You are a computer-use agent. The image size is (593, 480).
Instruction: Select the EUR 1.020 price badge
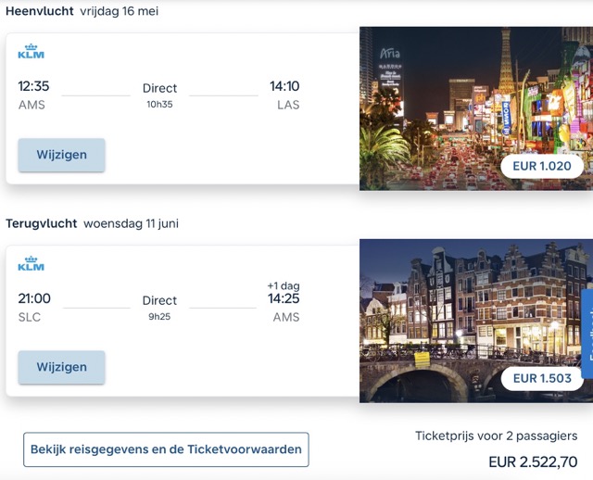click(x=542, y=166)
